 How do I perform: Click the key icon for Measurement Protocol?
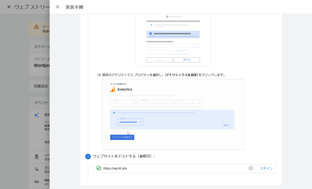click(x=37, y=182)
